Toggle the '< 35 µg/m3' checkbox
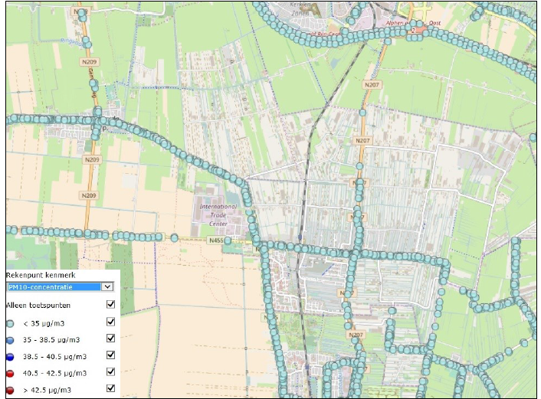 tap(111, 322)
